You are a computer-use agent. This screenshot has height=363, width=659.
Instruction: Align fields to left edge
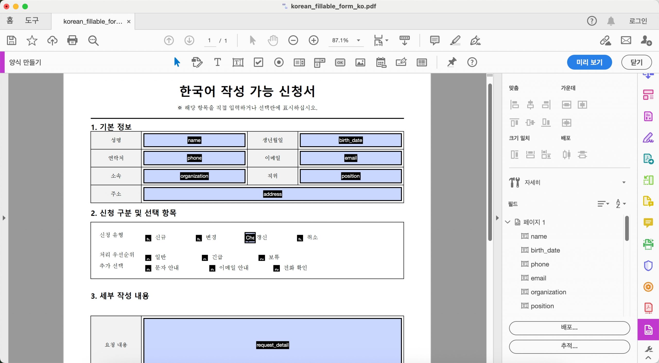[x=514, y=105]
